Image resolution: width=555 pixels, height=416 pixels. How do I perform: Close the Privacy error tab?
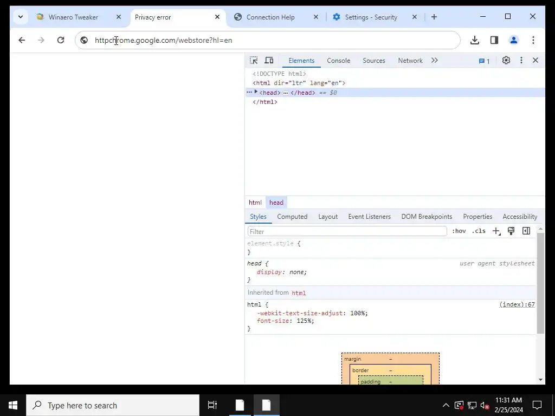click(x=217, y=17)
